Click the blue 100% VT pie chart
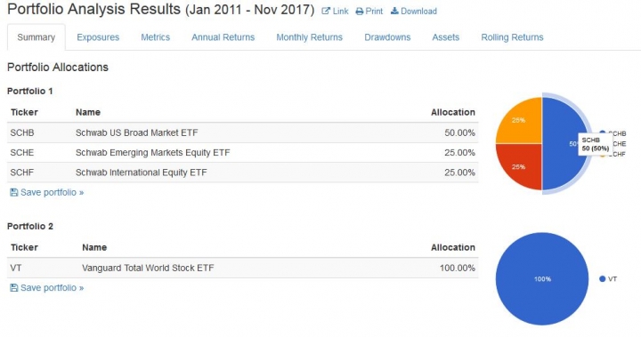Screen dimensions: 641x337 click(542, 279)
